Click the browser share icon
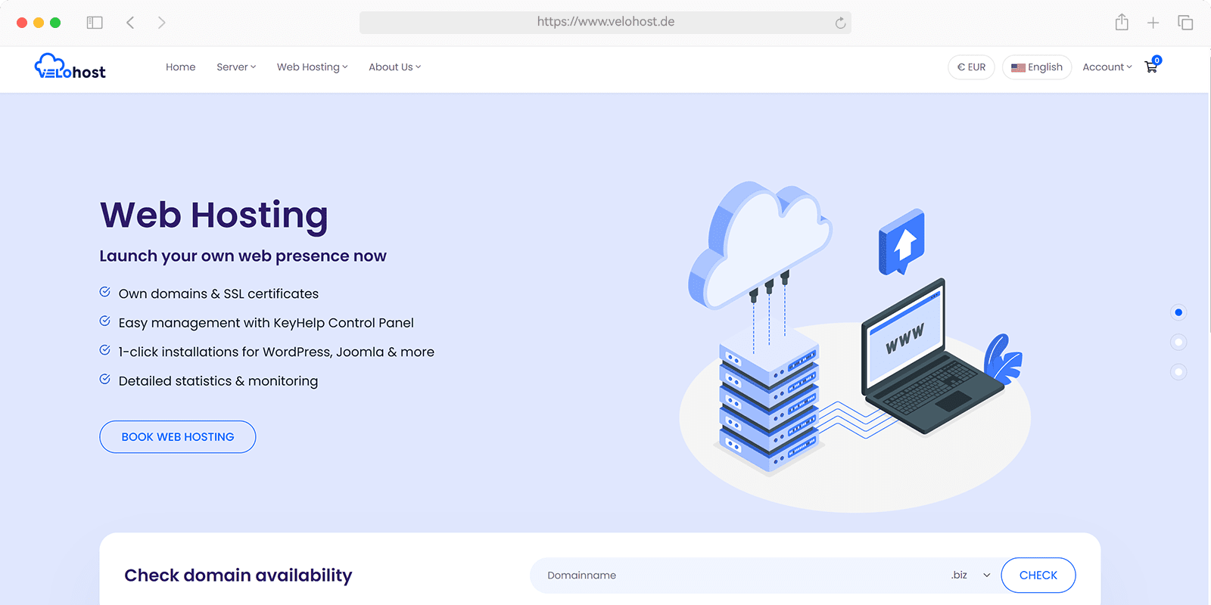 tap(1122, 23)
